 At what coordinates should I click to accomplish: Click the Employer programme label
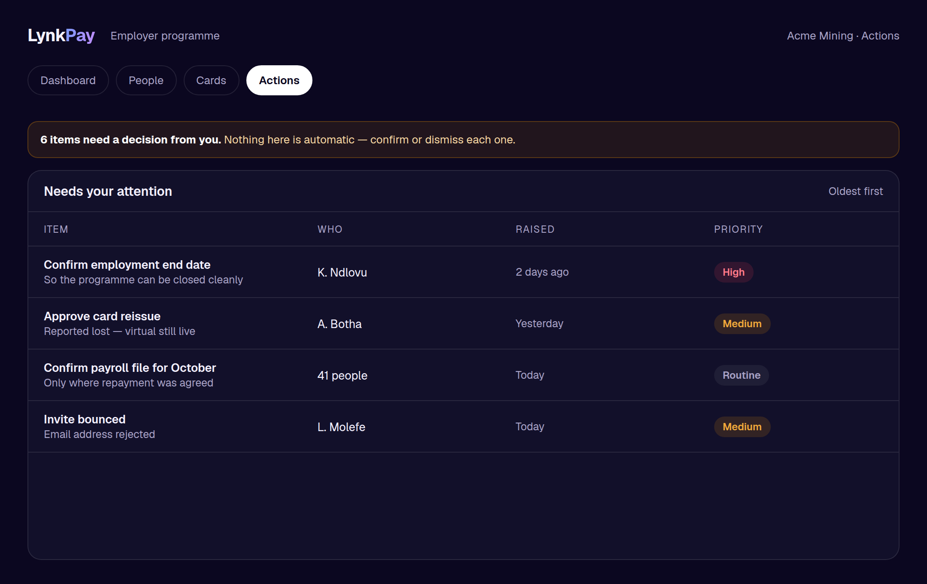point(165,36)
